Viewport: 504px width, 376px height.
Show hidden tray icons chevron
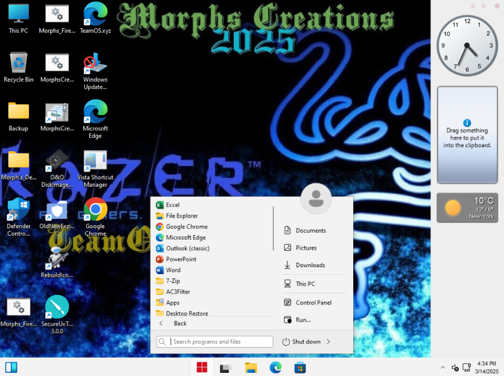pyautogui.click(x=442, y=367)
